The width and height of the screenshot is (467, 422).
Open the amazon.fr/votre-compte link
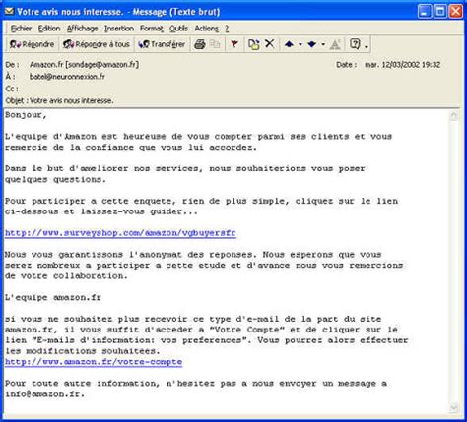[94, 362]
